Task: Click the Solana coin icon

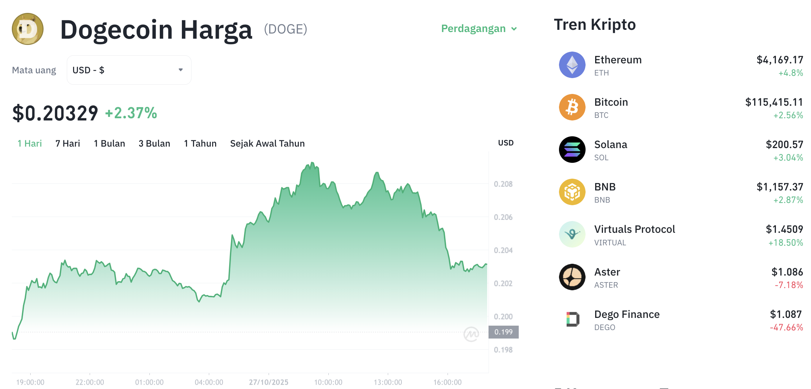Action: [572, 150]
